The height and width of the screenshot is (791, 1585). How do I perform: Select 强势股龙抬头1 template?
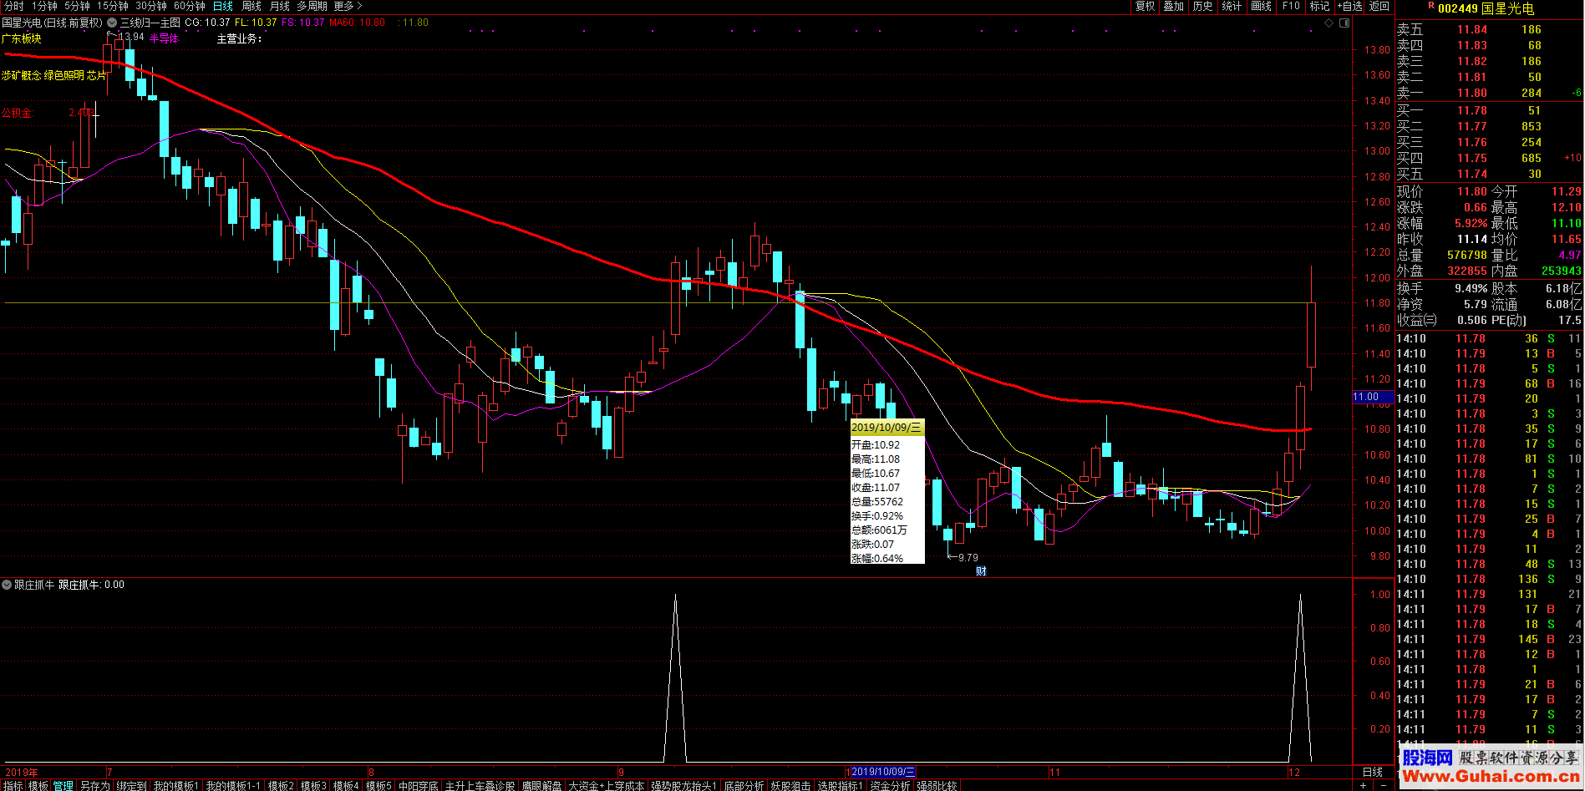(x=683, y=785)
